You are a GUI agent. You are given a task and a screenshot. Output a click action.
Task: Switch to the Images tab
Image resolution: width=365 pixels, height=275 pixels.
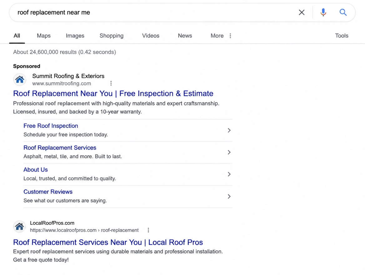click(75, 36)
